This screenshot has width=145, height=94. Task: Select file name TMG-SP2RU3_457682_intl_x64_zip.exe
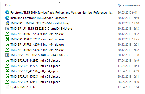coord(35,71)
